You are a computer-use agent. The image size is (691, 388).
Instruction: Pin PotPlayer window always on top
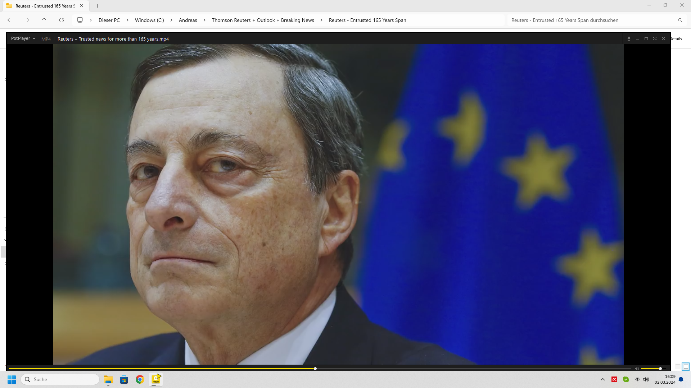(x=629, y=39)
